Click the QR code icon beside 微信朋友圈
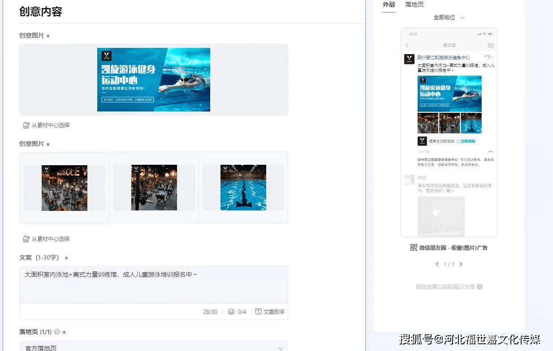Screen dimensions: 553x351 [414, 248]
